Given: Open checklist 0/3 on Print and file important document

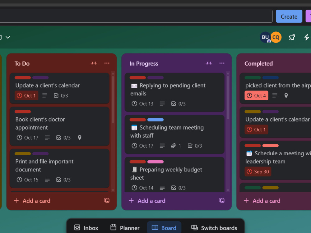Looking at the screenshot, I should [x=63, y=180].
